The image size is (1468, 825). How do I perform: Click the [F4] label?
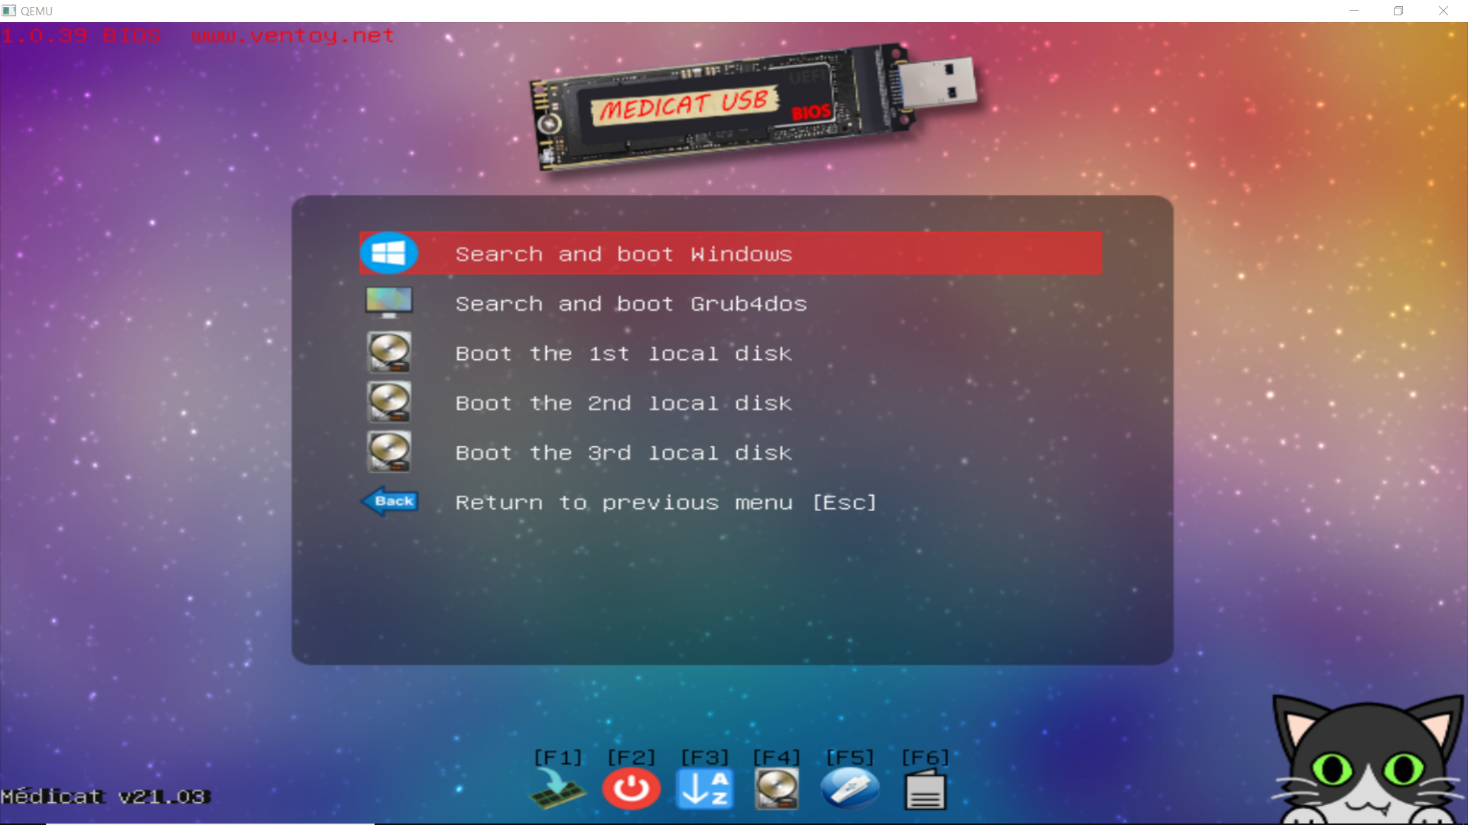tap(777, 757)
